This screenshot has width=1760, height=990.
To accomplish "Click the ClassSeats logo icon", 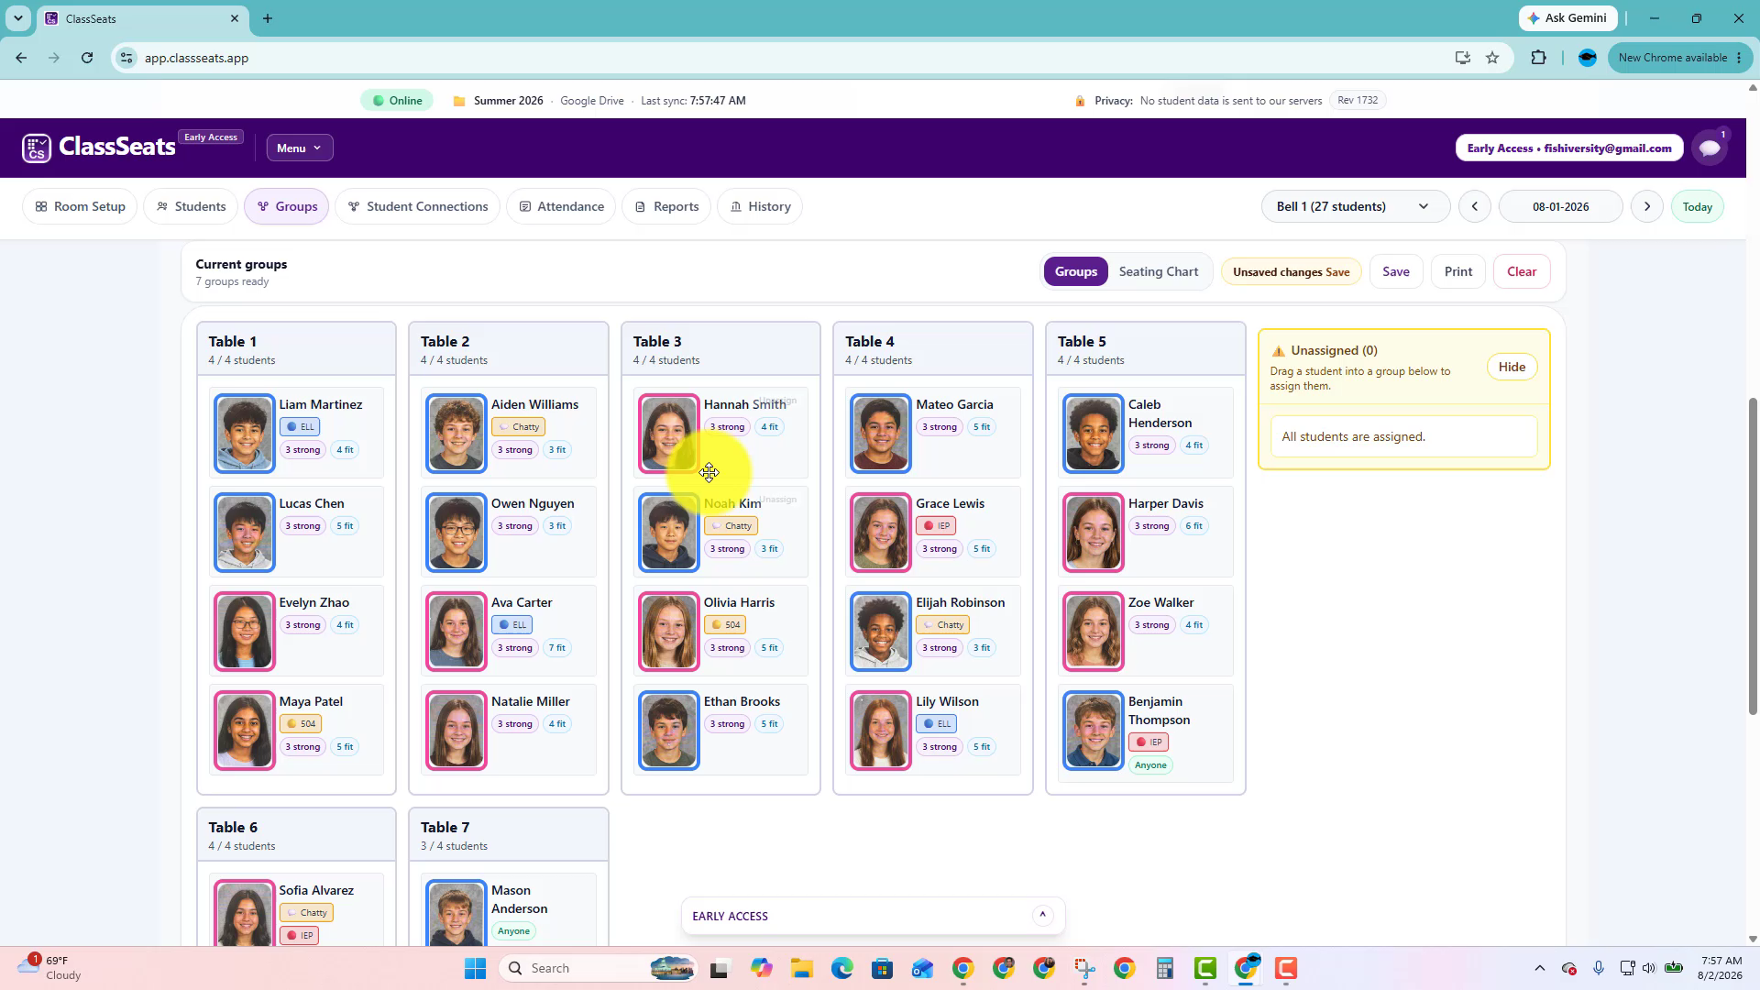I will pyautogui.click(x=37, y=148).
